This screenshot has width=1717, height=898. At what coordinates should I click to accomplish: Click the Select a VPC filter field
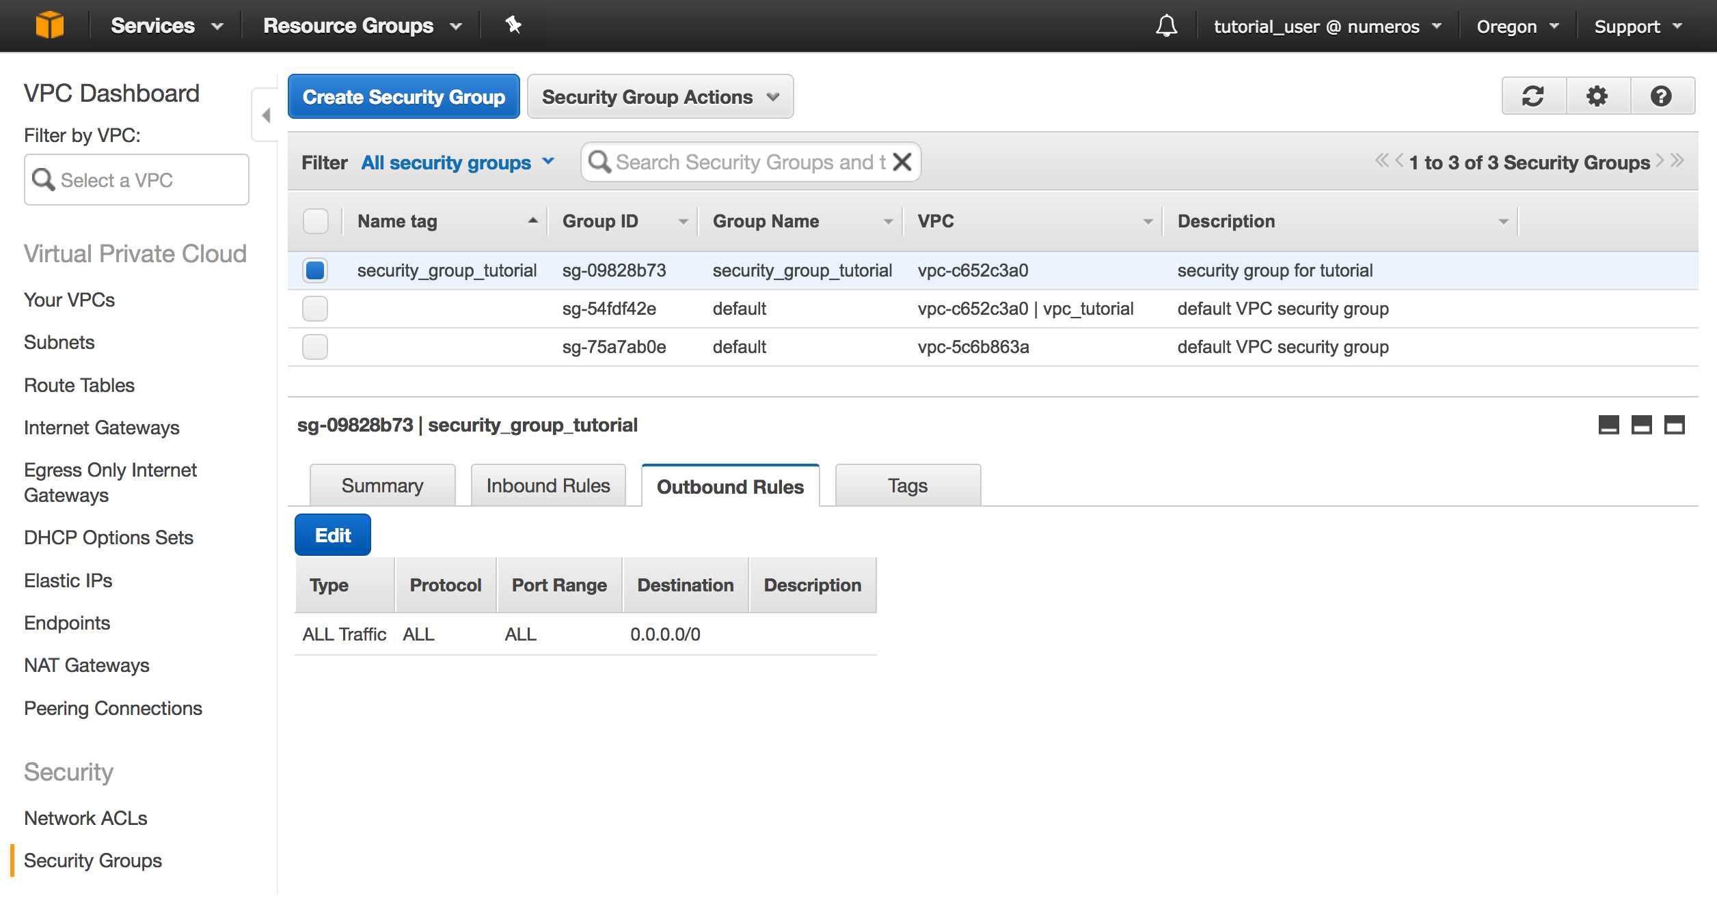(x=137, y=180)
